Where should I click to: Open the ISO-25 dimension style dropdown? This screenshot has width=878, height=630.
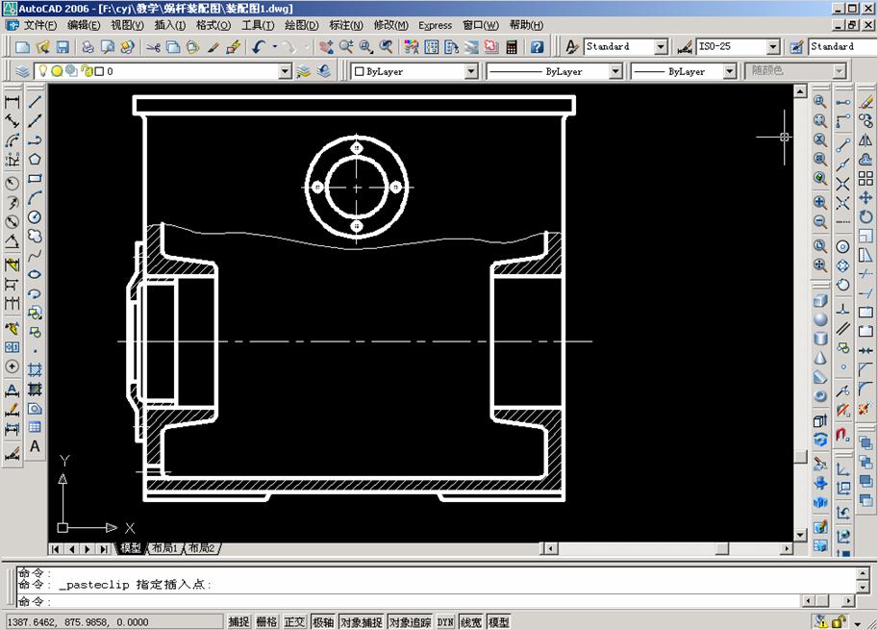tap(774, 45)
